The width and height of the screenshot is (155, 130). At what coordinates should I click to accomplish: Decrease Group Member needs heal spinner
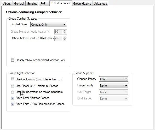tap(65, 33)
